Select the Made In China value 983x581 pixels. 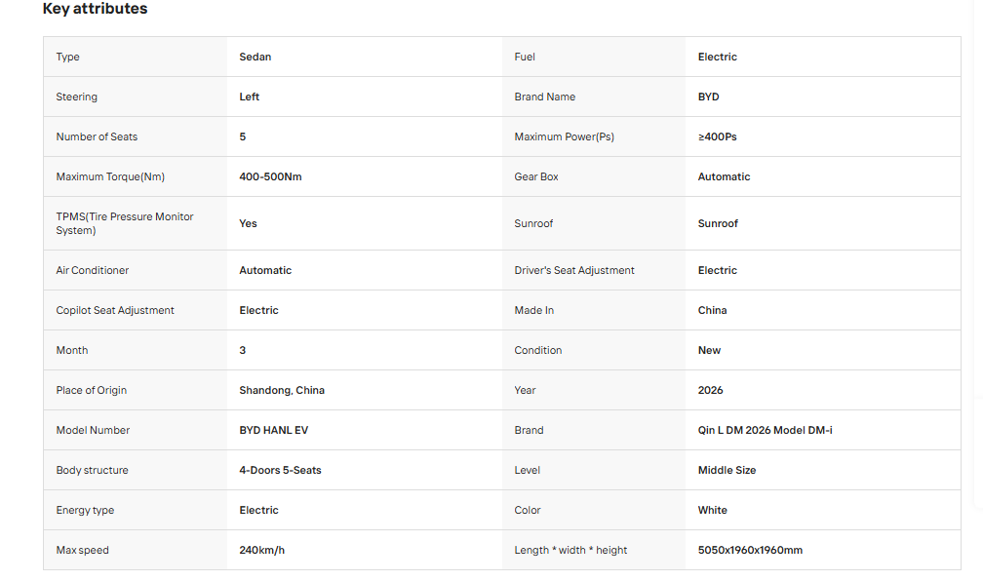pyautogui.click(x=712, y=310)
